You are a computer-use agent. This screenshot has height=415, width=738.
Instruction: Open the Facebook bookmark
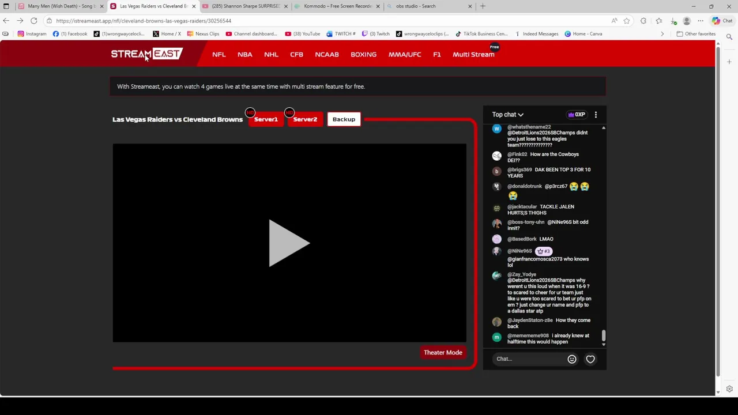(70, 34)
